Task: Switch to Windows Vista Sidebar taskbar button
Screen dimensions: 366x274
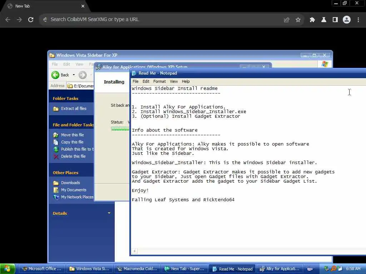Action: click(89, 269)
